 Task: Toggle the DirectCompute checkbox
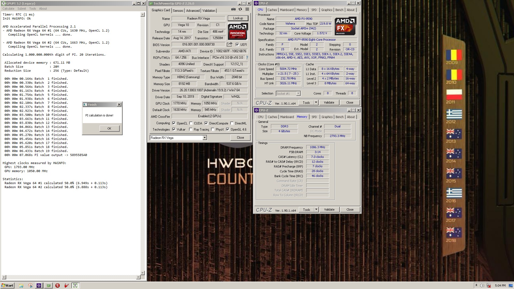coord(206,123)
